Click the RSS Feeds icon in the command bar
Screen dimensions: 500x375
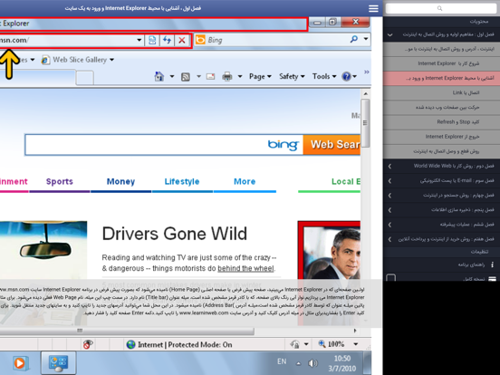(186, 77)
